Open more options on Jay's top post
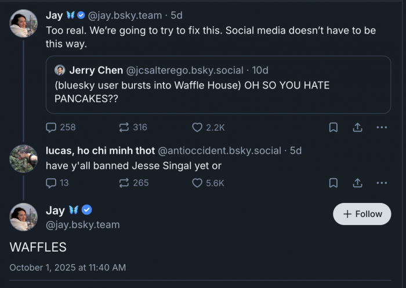 point(381,127)
